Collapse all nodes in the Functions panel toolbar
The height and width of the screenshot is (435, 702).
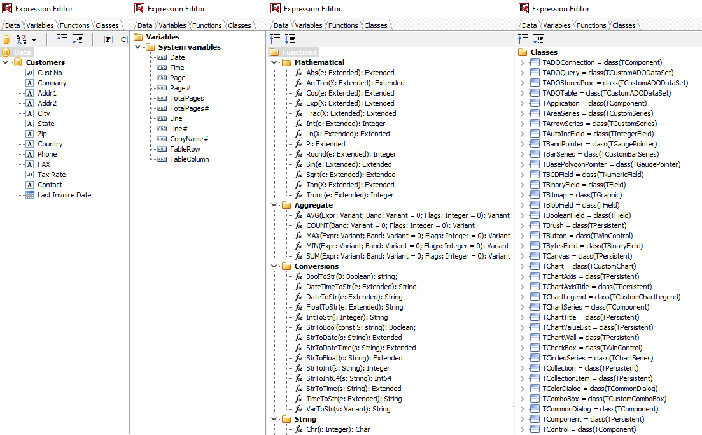pos(274,39)
